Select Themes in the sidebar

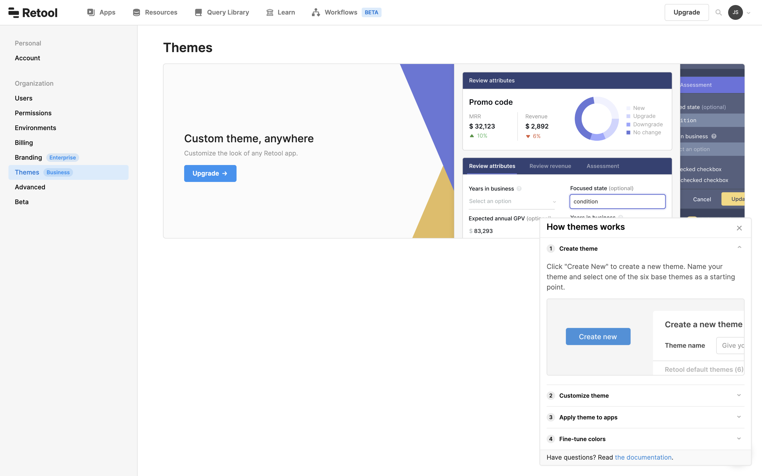pos(68,172)
